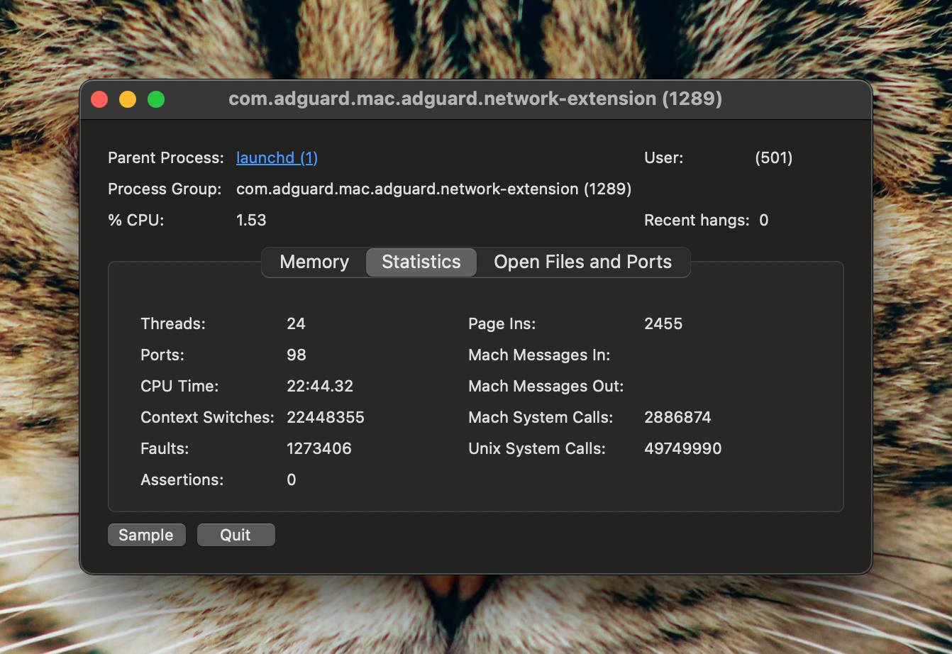Click the Page Ins value 2455

click(663, 323)
